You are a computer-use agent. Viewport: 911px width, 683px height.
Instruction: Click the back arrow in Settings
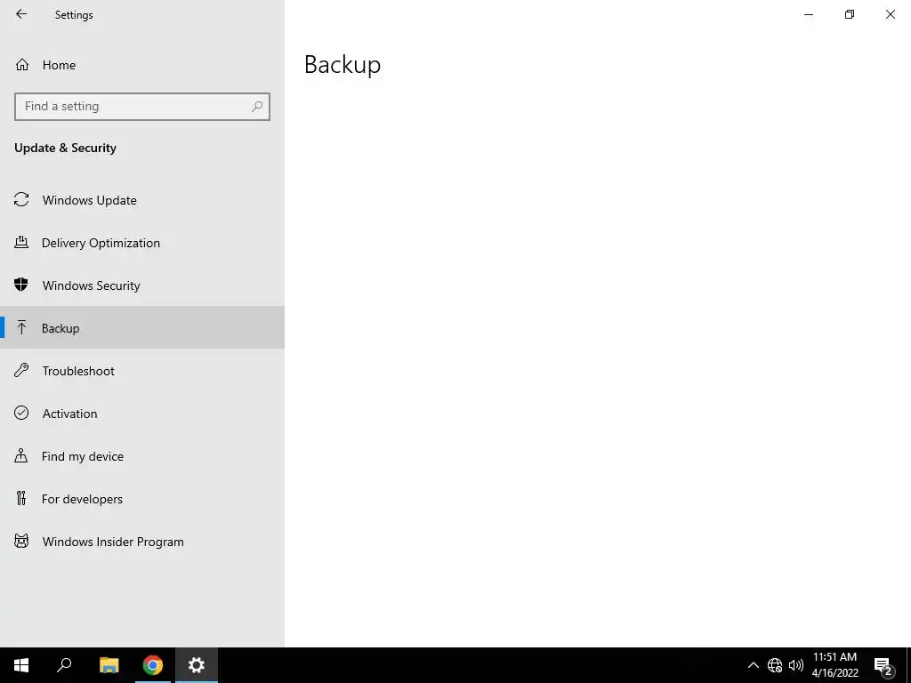pos(21,14)
